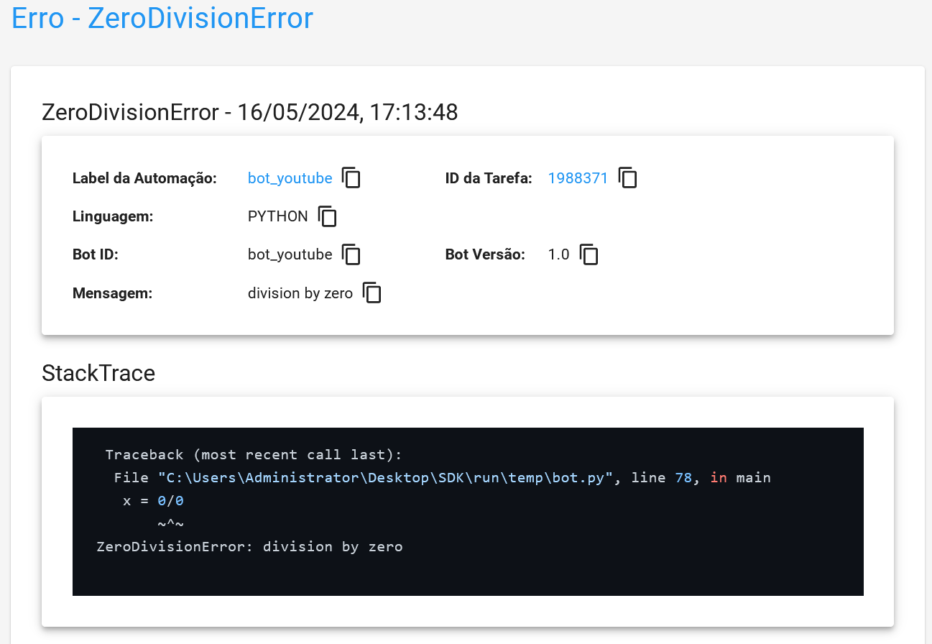
Task: Click the StackTrace section heading
Action: coord(98,373)
